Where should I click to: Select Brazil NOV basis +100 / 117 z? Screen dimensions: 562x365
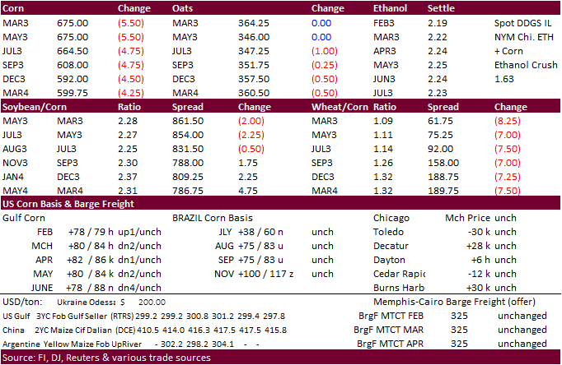pyautogui.click(x=265, y=274)
